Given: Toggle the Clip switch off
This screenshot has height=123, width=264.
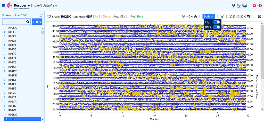Looking at the screenshot, I should click(217, 22).
